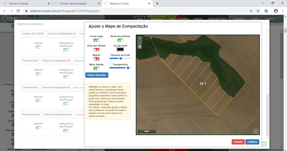Close the Relatório InCeres tab
Viewport: 287px width, 151px height.
click(149, 4)
